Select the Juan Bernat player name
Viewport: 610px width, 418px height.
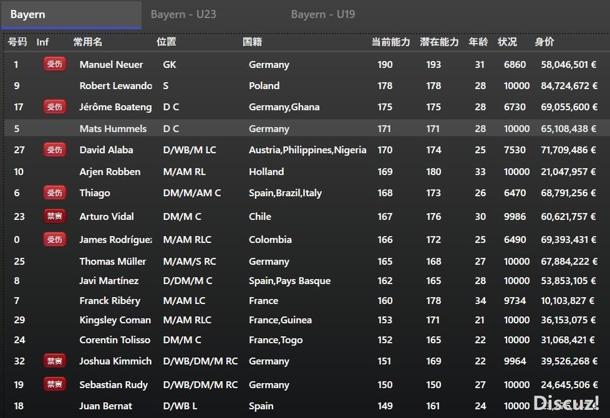pos(106,406)
